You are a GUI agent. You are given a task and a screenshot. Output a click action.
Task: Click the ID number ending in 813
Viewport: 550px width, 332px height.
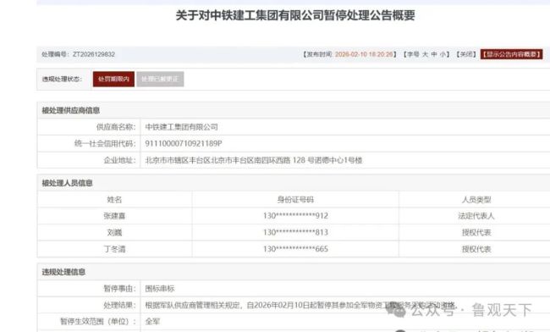tap(295, 232)
